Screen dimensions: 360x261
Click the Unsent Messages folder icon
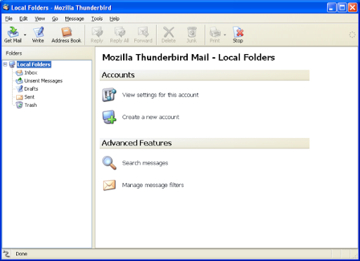coord(19,81)
